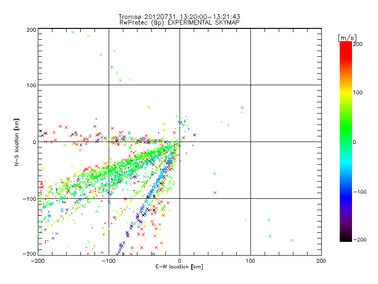This screenshot has width=378, height=284.
Task: Click the E-W axis tick label "-100"
Action: [x=109, y=261]
